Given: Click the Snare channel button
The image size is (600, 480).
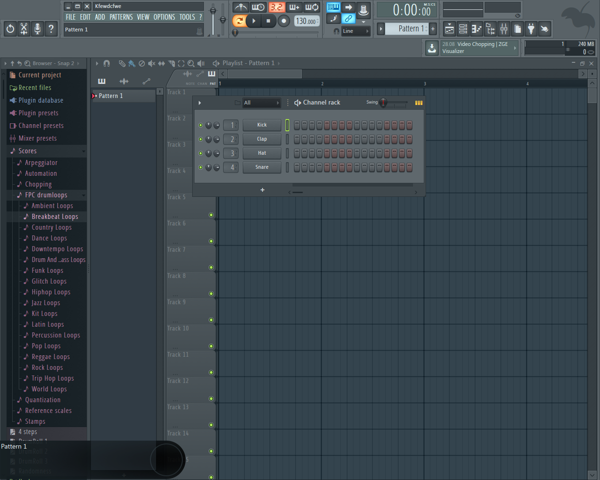Looking at the screenshot, I should click(262, 167).
